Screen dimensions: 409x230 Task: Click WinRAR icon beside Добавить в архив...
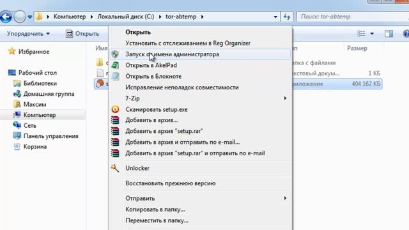pos(115,120)
